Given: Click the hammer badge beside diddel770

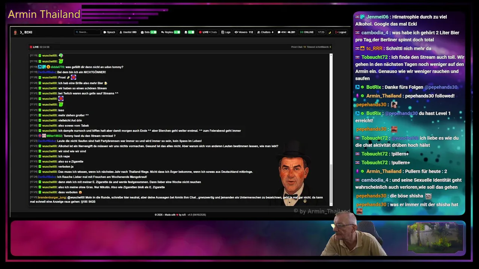Looking at the screenshot, I should [x=40, y=67].
